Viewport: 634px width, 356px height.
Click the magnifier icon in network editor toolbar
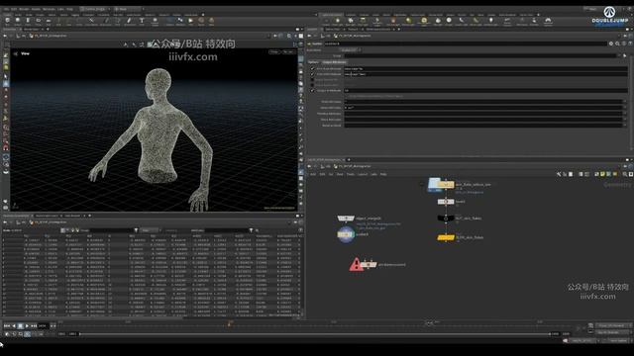625,174
